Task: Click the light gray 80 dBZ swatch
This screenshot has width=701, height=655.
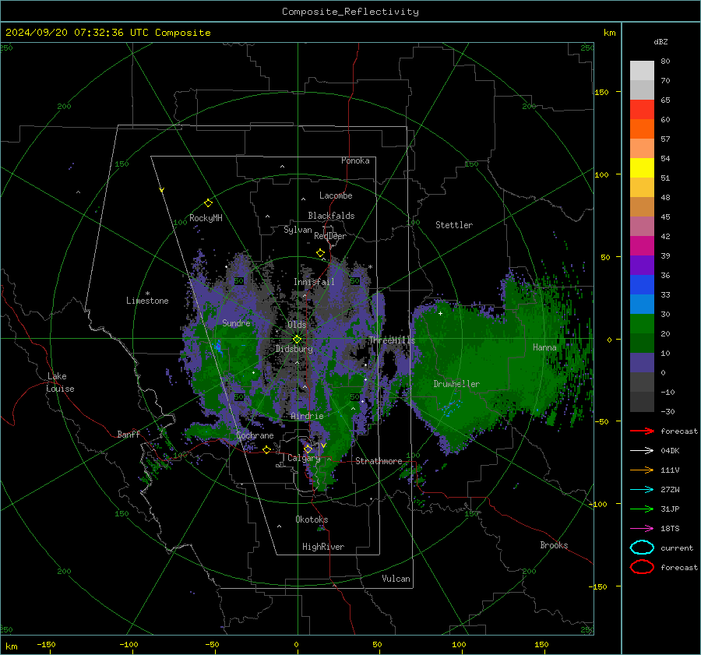Action: [x=642, y=70]
